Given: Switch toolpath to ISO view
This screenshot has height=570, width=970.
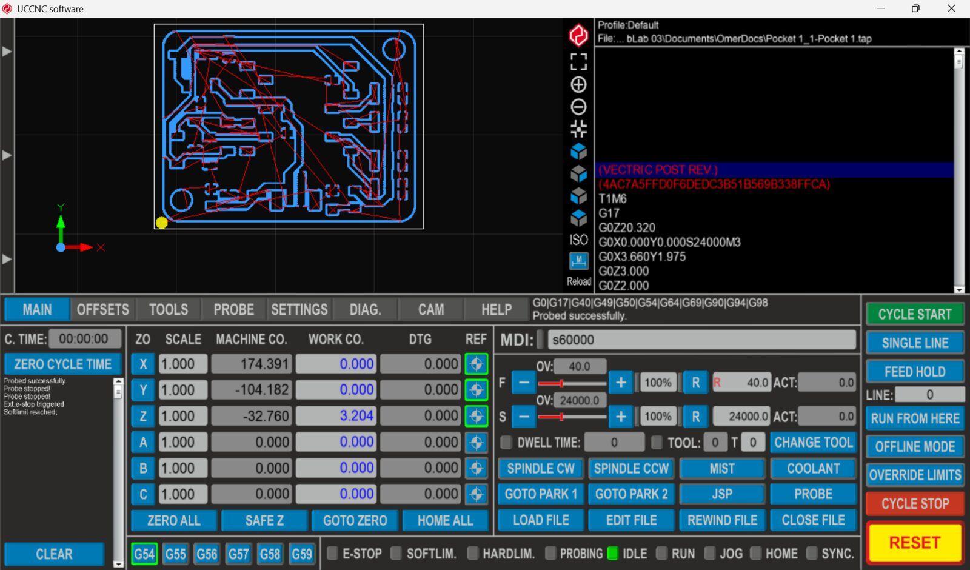Looking at the screenshot, I should [x=578, y=240].
